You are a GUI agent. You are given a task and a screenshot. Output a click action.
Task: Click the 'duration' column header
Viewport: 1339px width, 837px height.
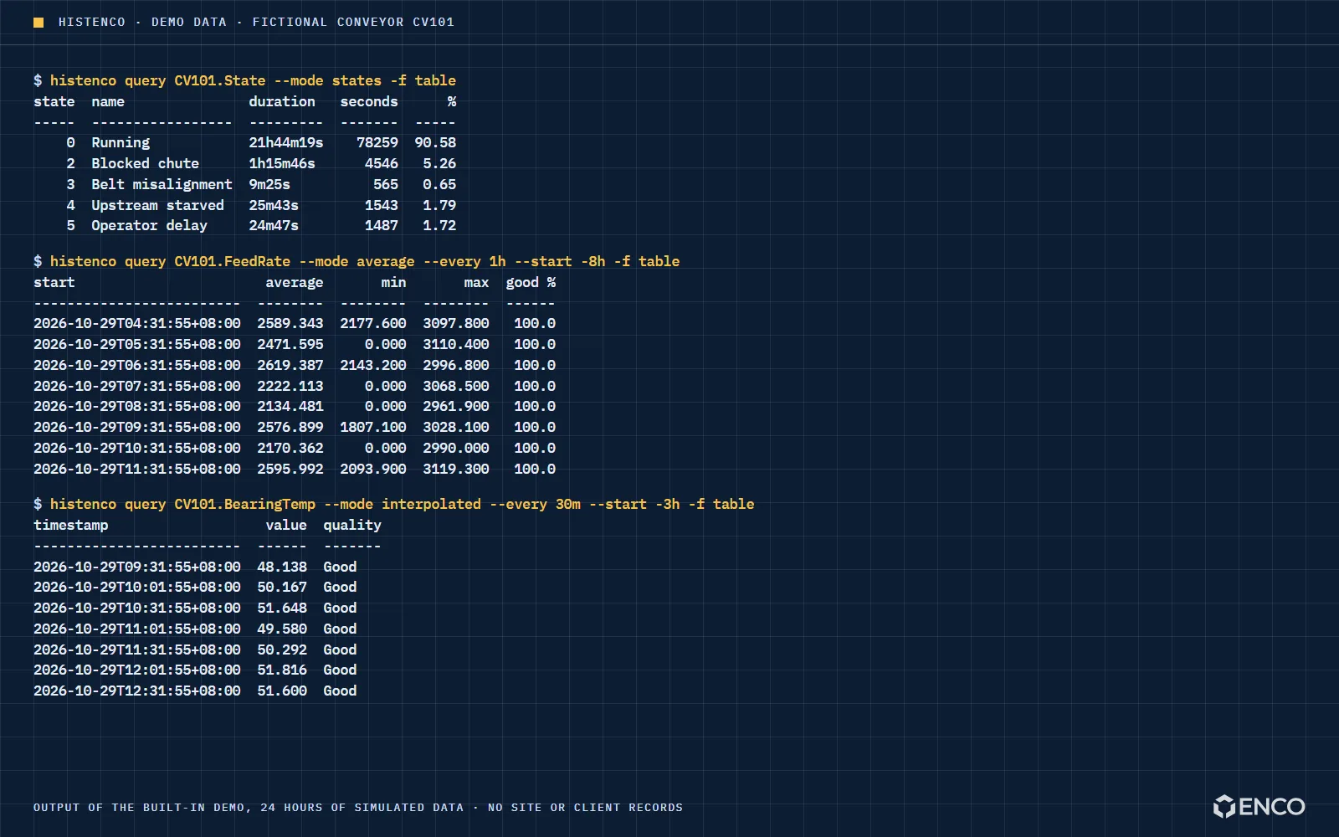pyautogui.click(x=282, y=101)
